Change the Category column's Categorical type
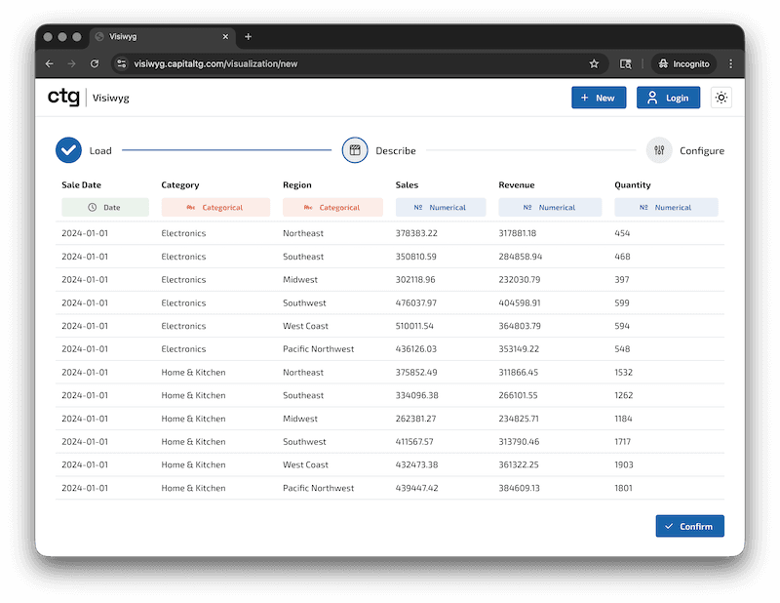This screenshot has width=780, height=603. coord(215,207)
